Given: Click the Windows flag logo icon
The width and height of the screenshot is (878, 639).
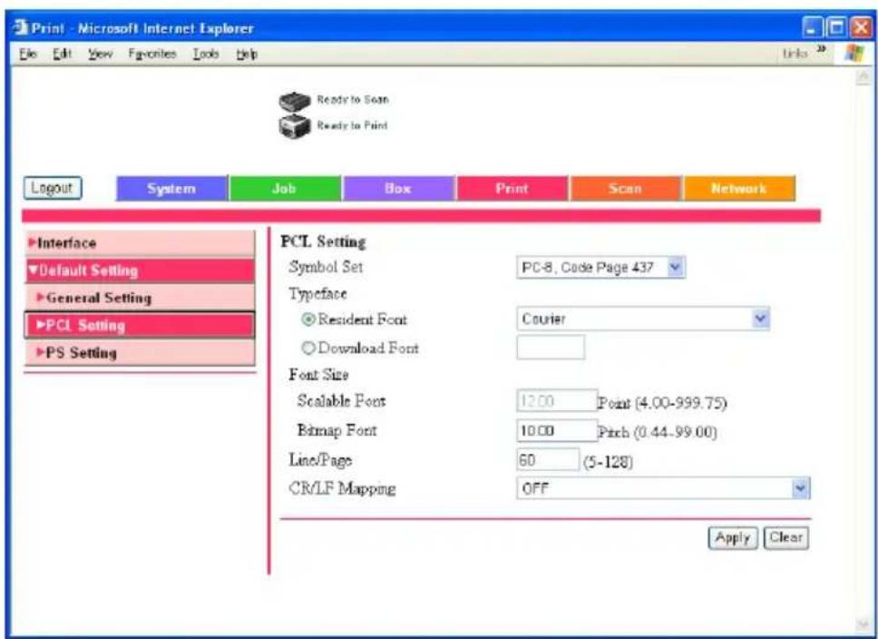Looking at the screenshot, I should (854, 54).
